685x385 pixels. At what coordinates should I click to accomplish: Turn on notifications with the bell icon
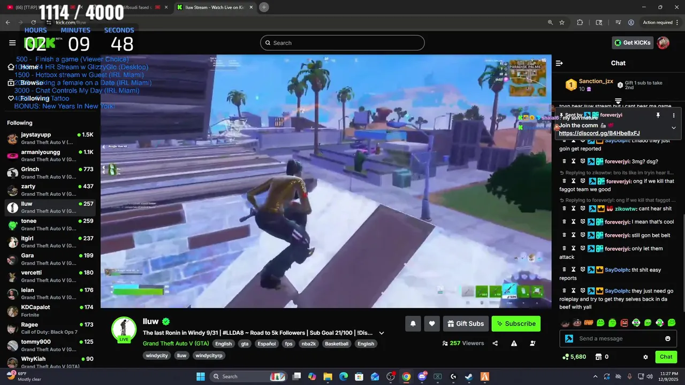click(413, 324)
